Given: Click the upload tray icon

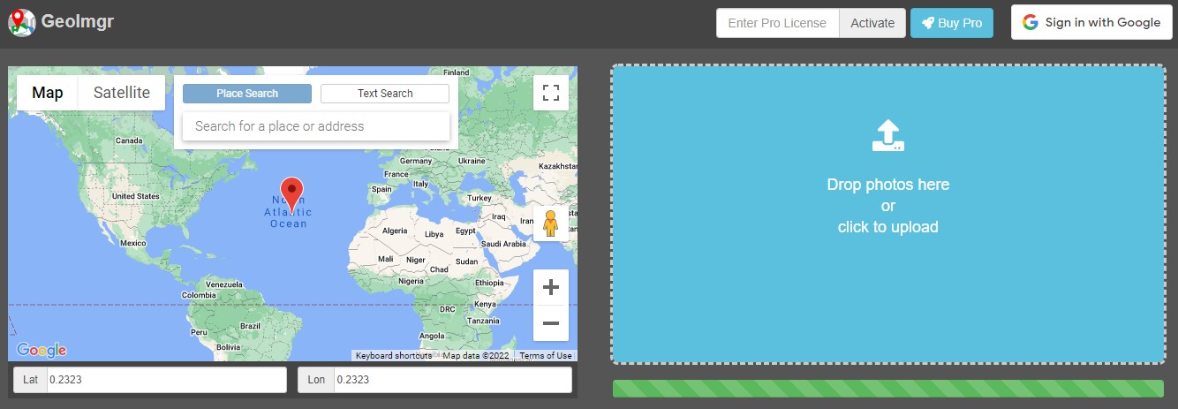Looking at the screenshot, I should 887,136.
